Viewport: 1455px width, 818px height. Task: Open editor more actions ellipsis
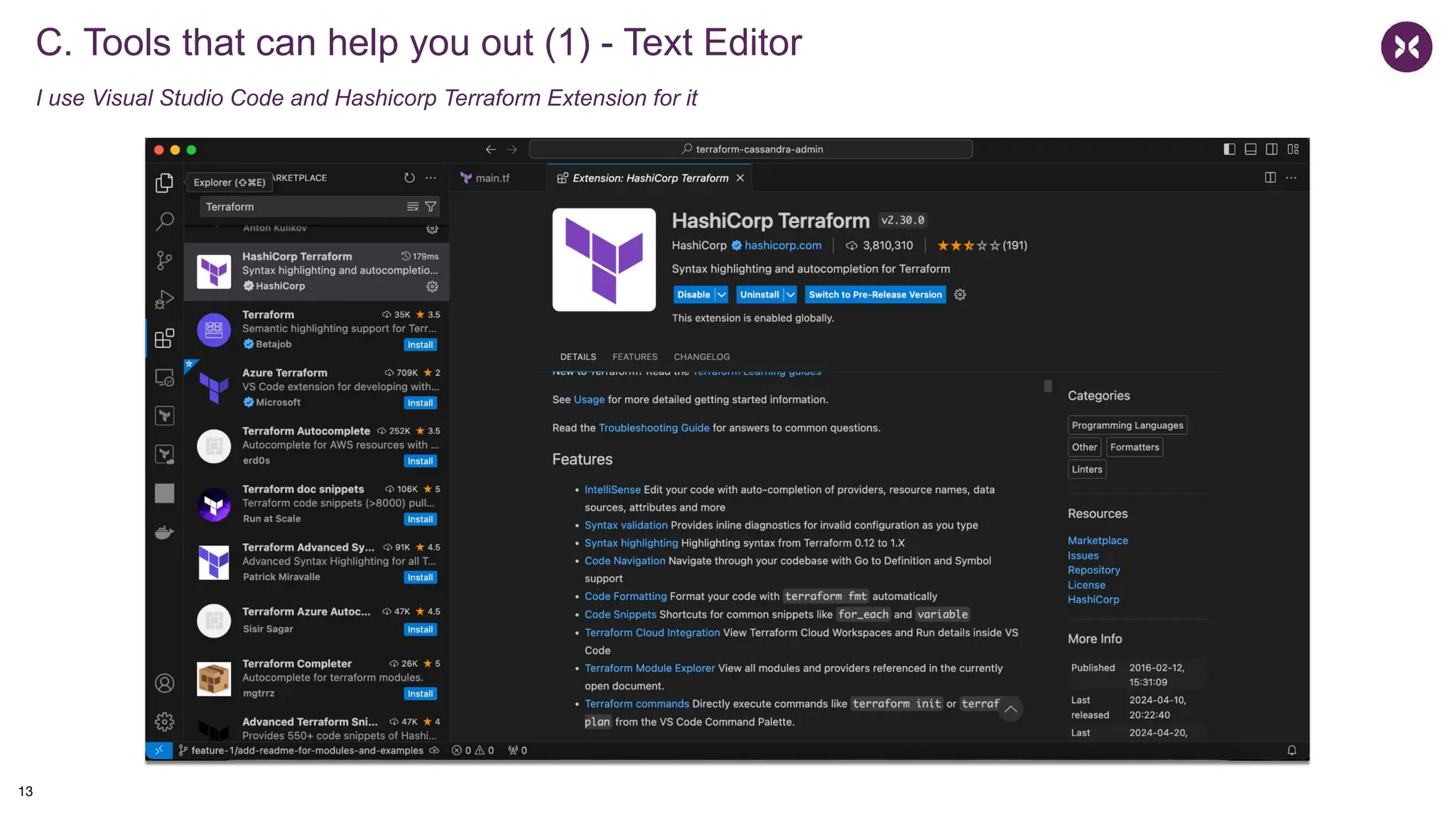pos(1291,178)
